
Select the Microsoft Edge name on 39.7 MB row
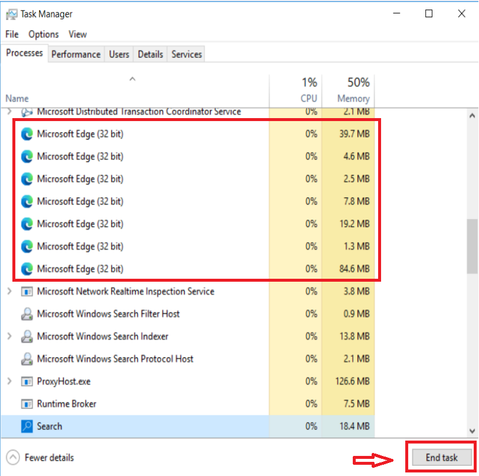[80, 134]
